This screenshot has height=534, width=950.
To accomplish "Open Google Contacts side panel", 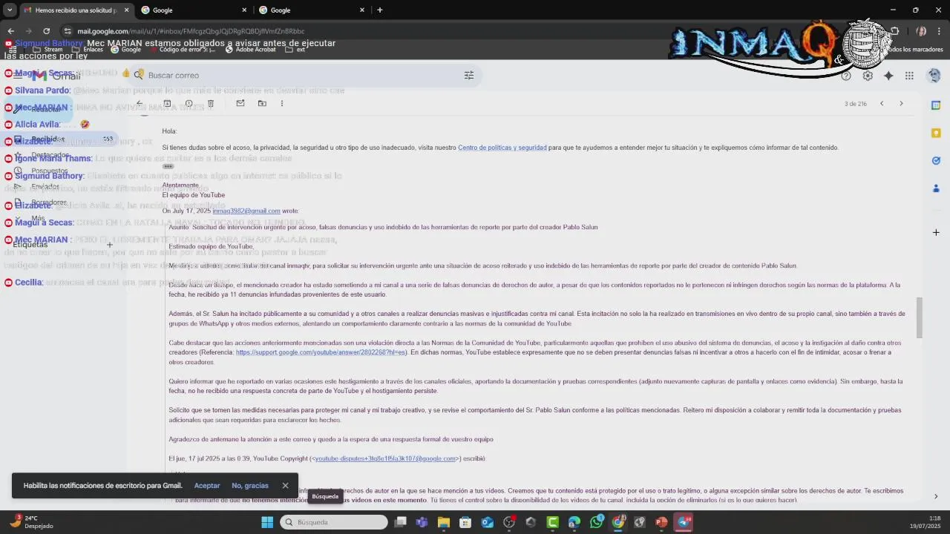I will (936, 188).
